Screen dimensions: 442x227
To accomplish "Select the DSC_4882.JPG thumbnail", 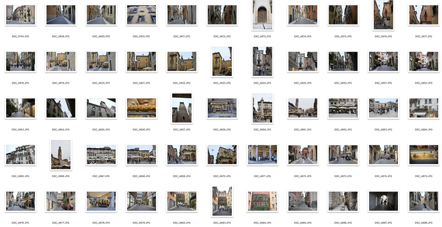I will pyautogui.click(x=182, y=202).
